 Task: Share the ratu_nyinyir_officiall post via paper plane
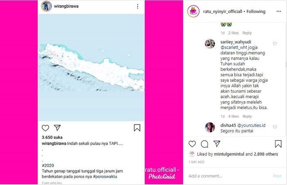217,144
